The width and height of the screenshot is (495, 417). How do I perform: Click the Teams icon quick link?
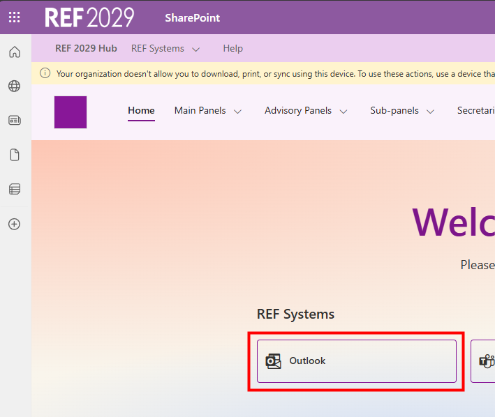487,361
